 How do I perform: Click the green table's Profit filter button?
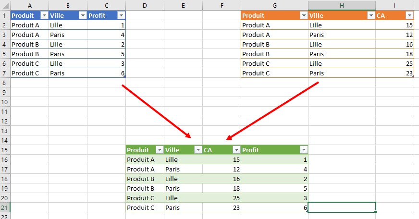[x=303, y=150]
